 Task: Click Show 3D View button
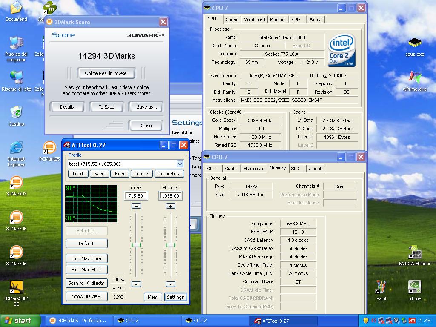[x=86, y=296]
